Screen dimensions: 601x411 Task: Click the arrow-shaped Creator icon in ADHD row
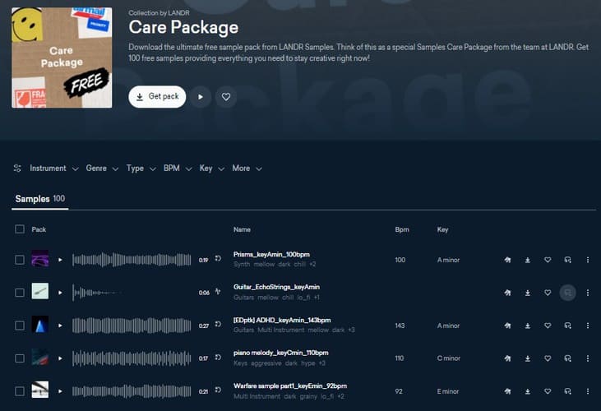click(x=507, y=326)
